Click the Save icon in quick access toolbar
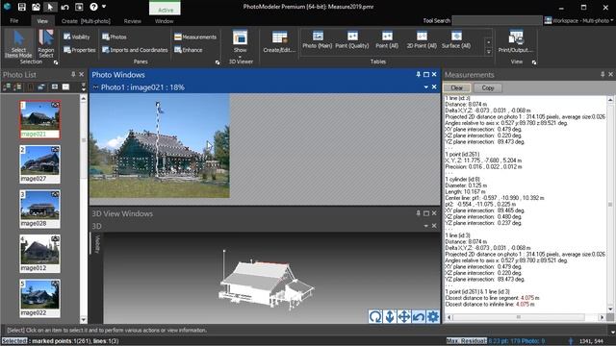The width and height of the screenshot is (616, 346). coord(21,7)
